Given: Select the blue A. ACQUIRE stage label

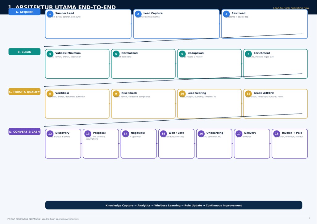Looking at the screenshot, I should 24,12.
